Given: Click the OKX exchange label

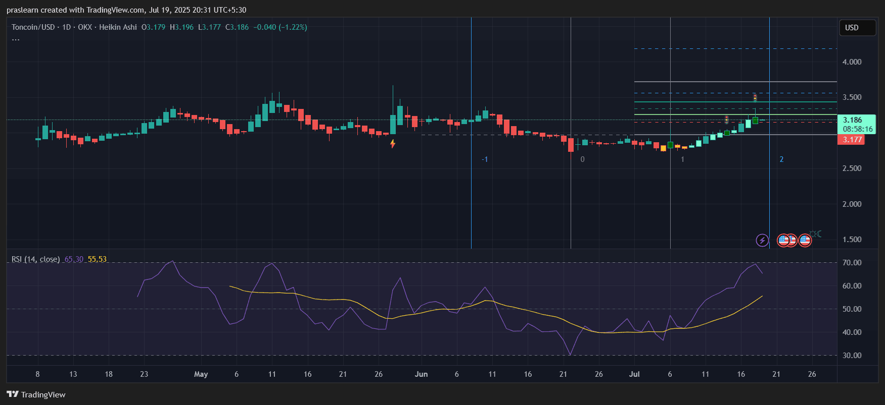Looking at the screenshot, I should click(85, 27).
